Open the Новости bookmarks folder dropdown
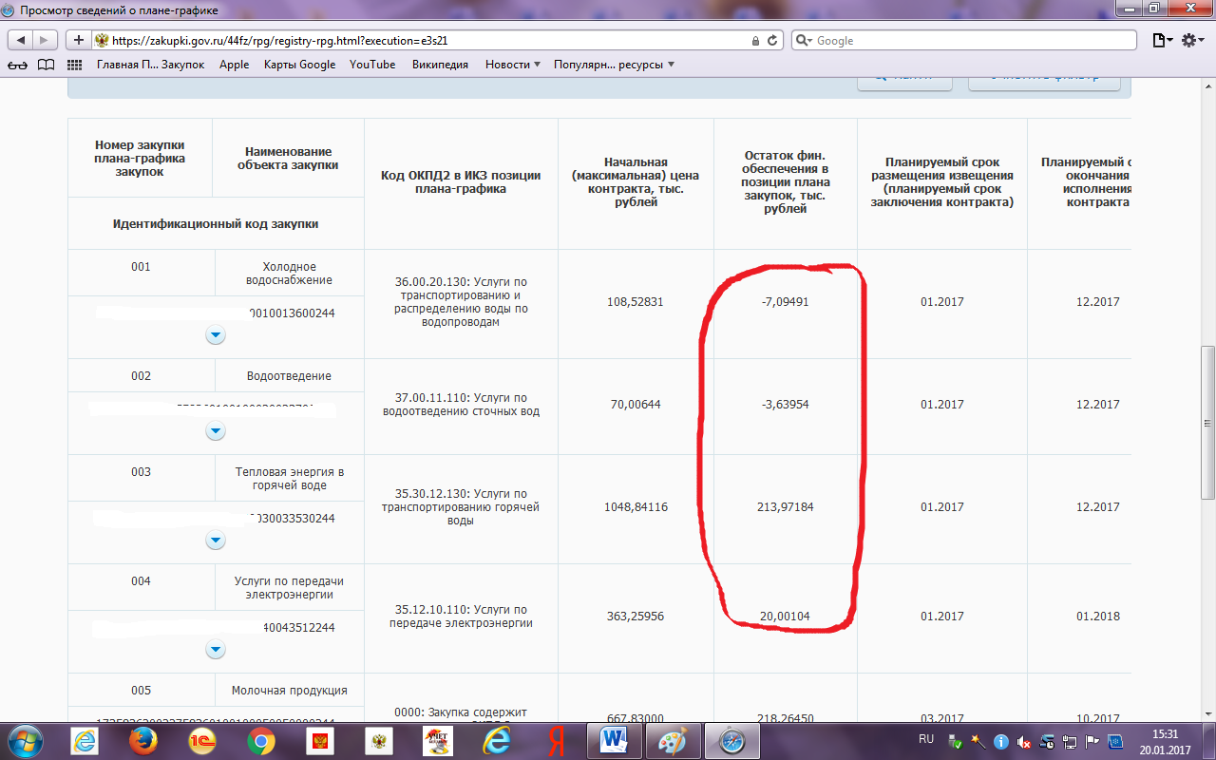Image resolution: width=1216 pixels, height=760 pixels. coord(512,65)
